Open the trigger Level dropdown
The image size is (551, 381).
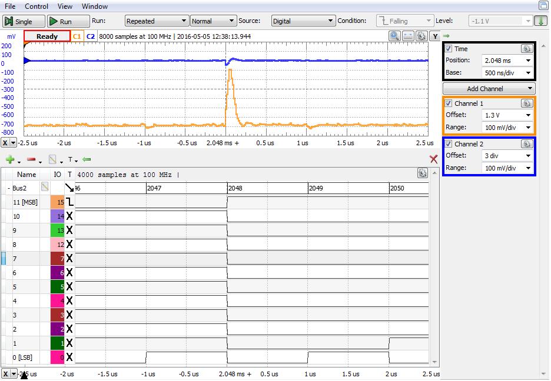coord(500,21)
